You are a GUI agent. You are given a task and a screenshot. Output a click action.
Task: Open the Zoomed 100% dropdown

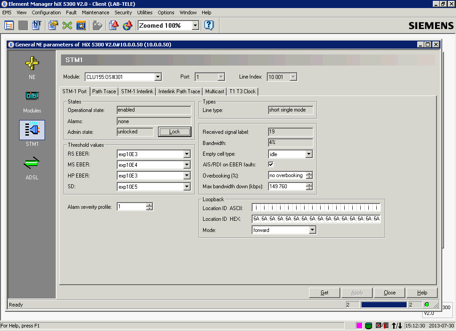tap(195, 25)
